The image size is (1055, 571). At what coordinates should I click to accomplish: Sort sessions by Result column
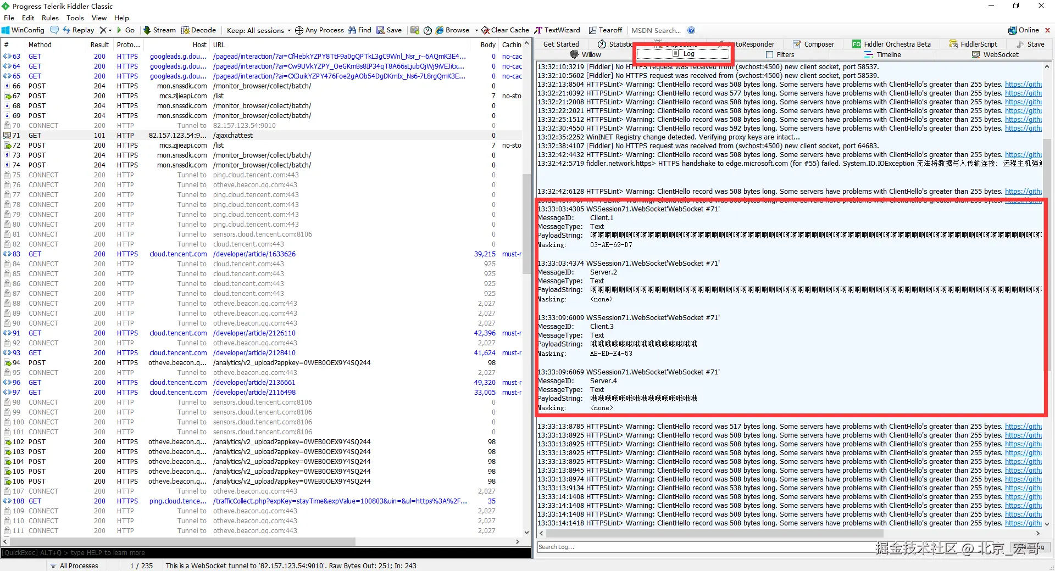[x=99, y=45]
